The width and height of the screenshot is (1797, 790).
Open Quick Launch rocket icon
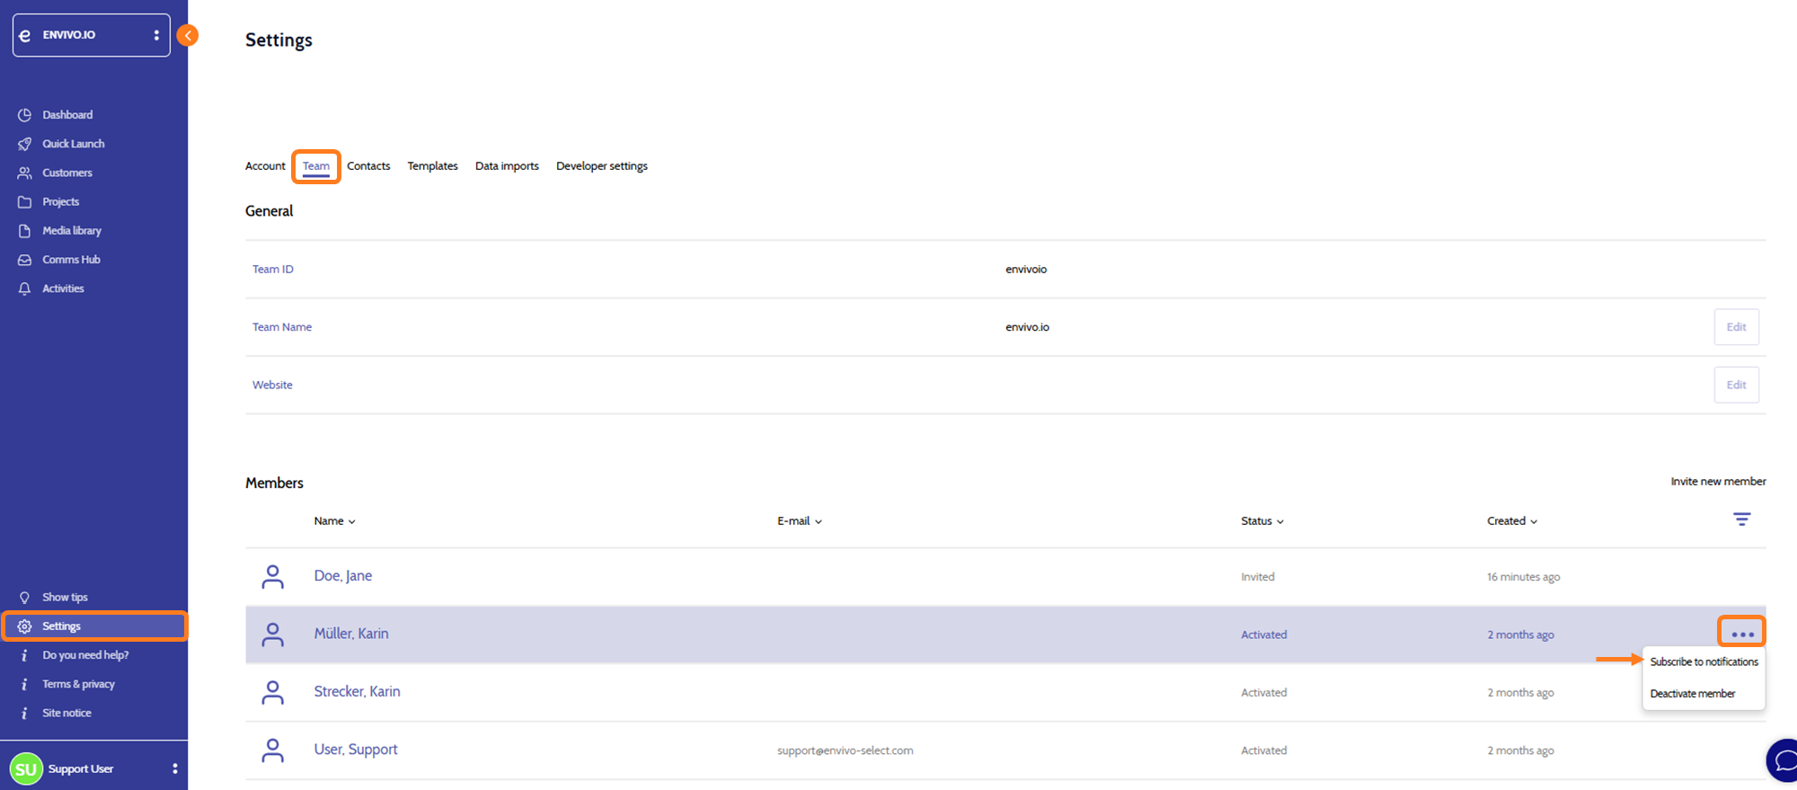(x=25, y=144)
